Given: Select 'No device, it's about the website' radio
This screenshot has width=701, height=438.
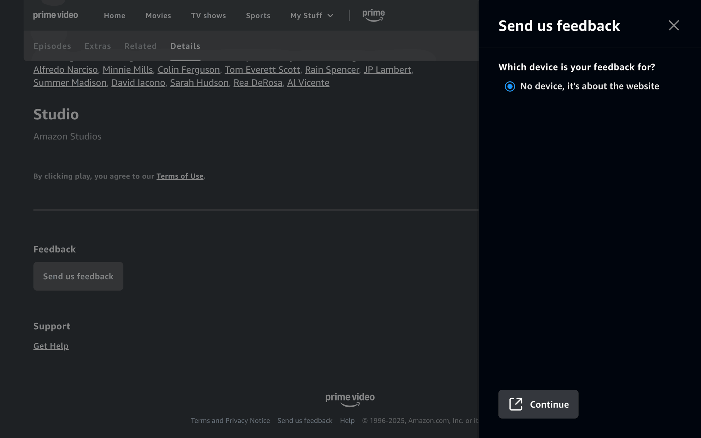Looking at the screenshot, I should [510, 86].
